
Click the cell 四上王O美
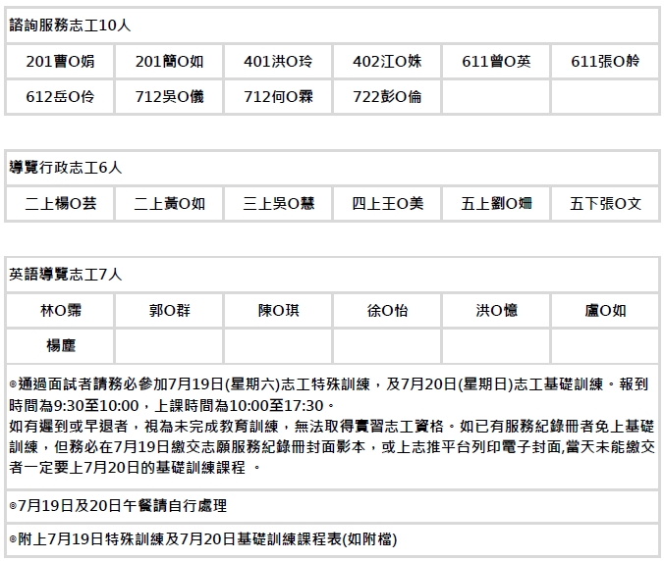click(x=387, y=204)
